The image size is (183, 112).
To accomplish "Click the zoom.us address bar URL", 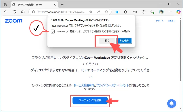I will coord(61,12).
